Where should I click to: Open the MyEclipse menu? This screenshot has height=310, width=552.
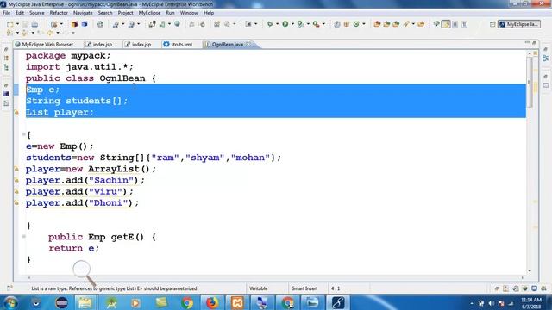[149, 13]
